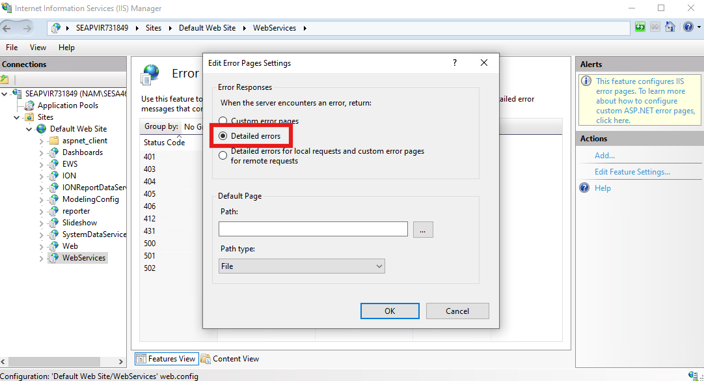This screenshot has height=381, width=704.
Task: Select the Custom error pages radio button
Action: point(223,120)
